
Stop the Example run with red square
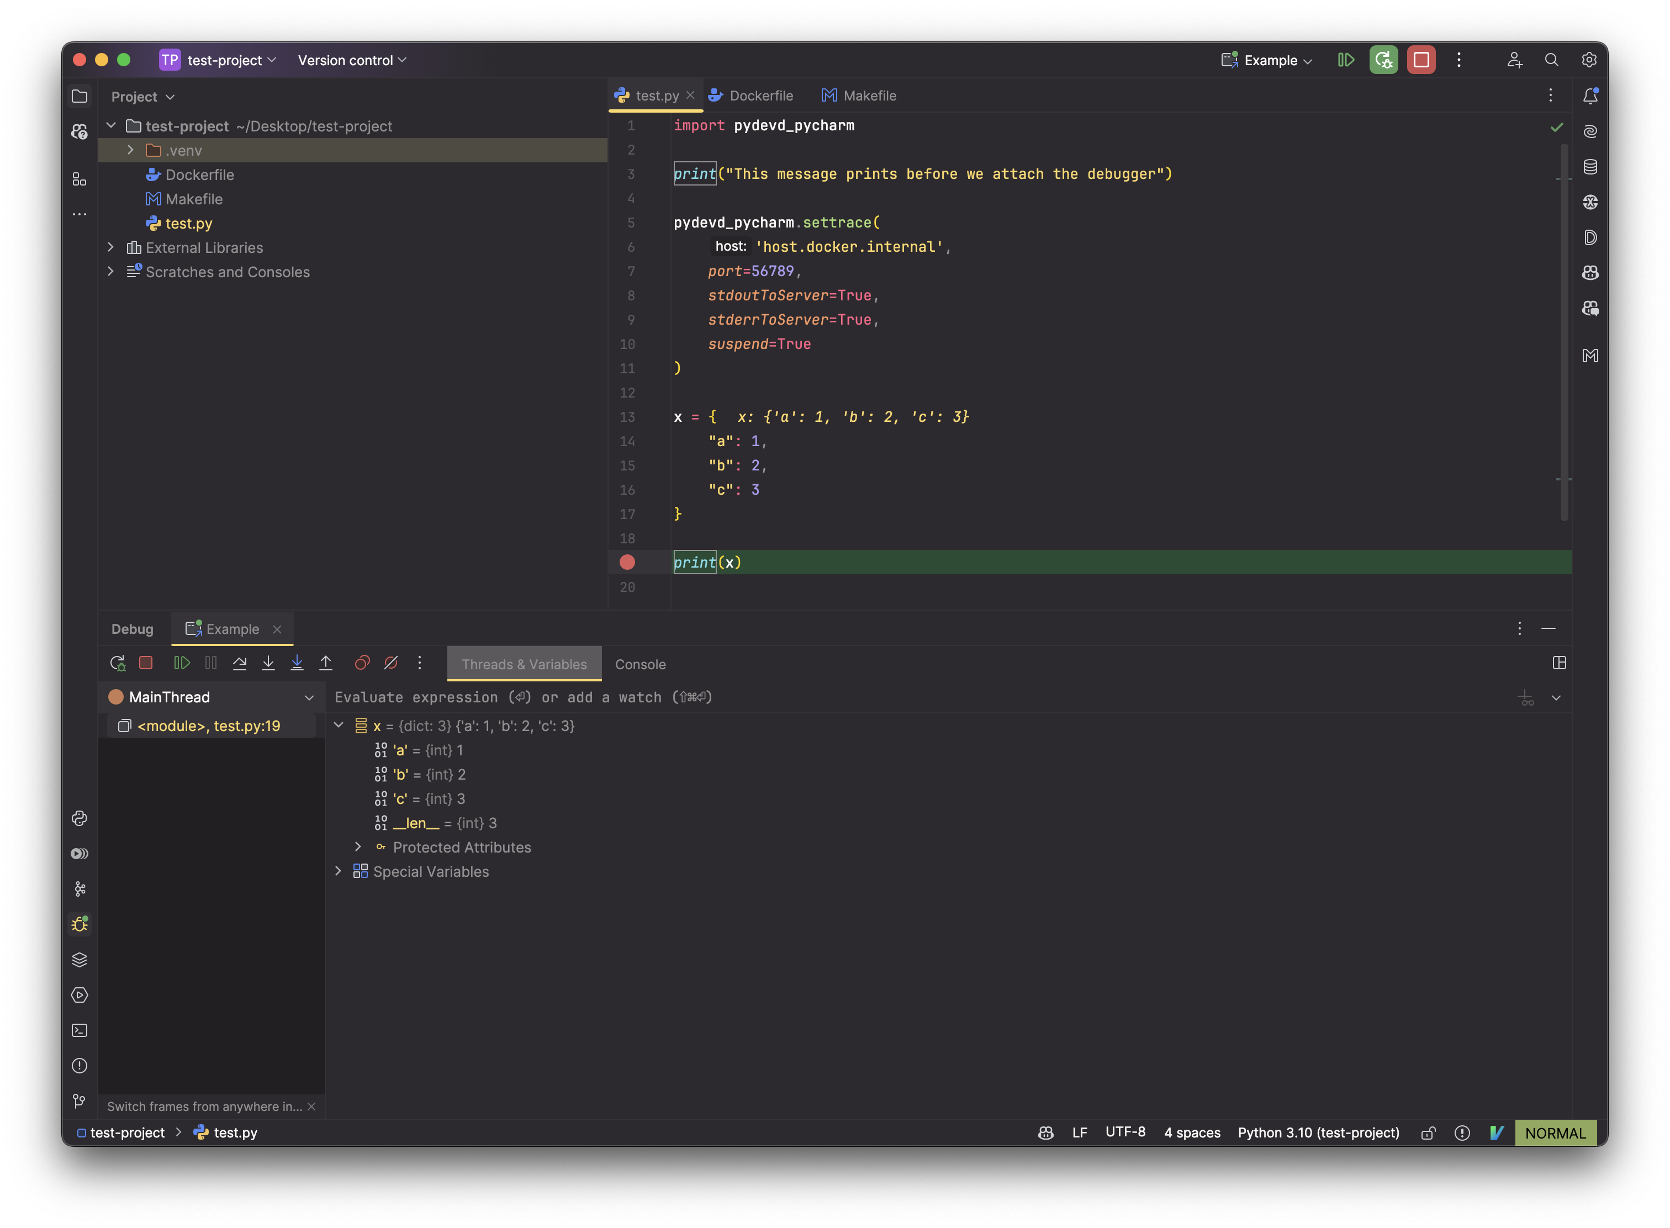point(1421,60)
